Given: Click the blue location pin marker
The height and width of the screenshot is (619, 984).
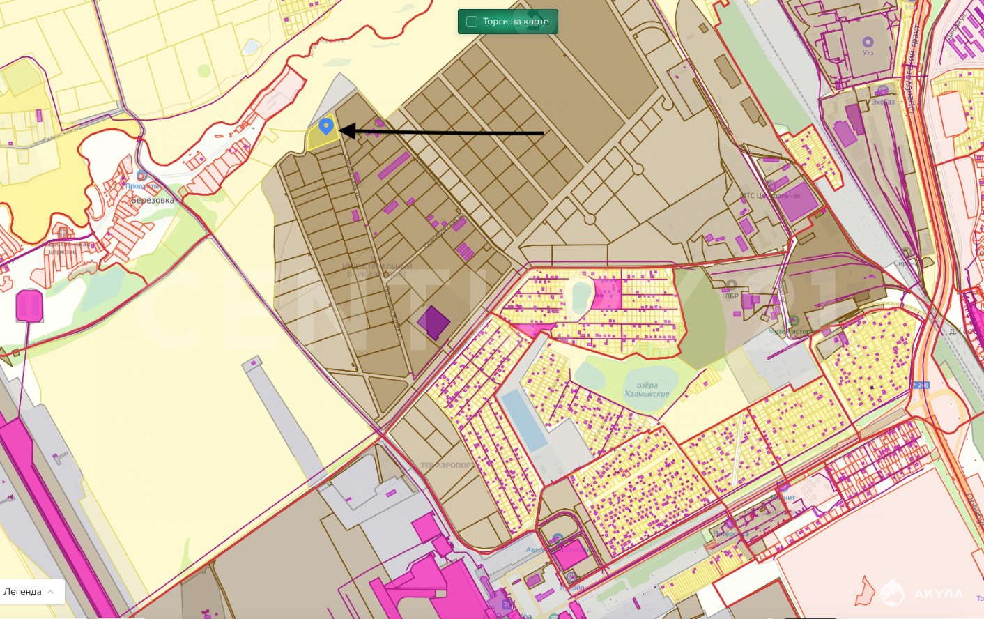Looking at the screenshot, I should coord(325,125).
